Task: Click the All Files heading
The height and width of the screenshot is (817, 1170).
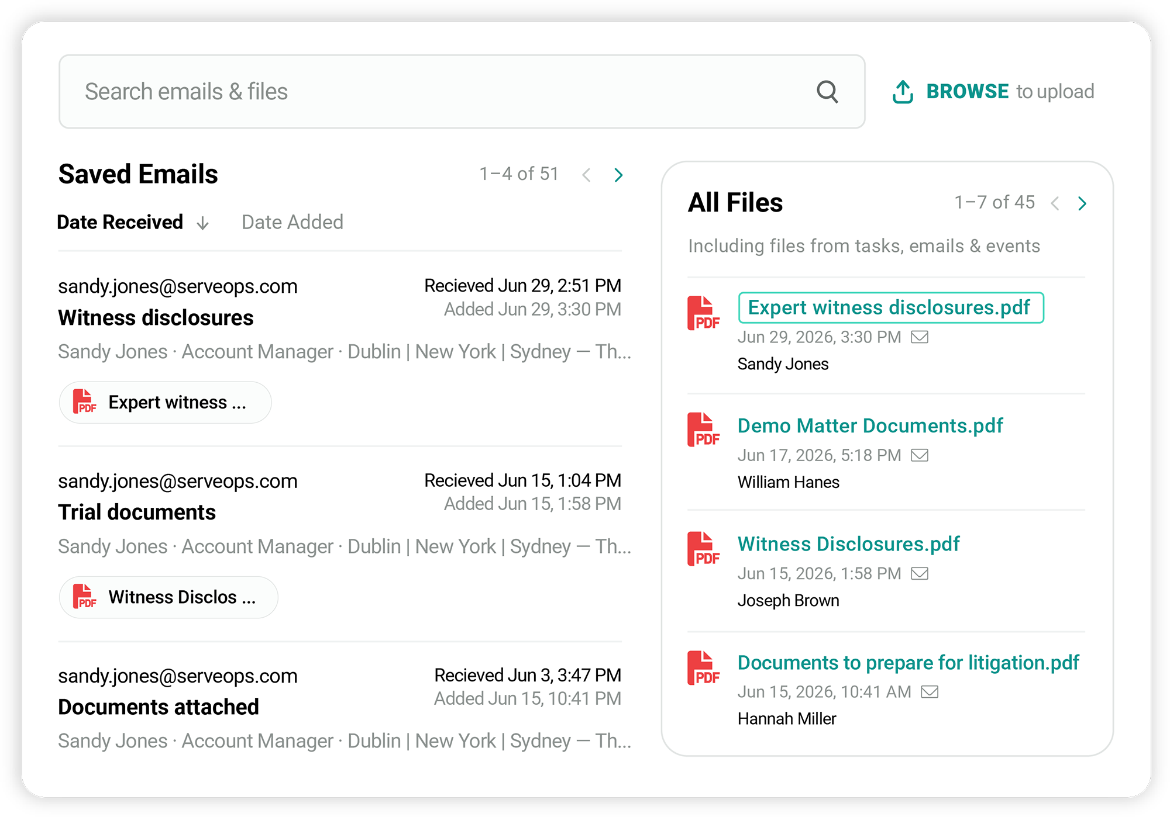Action: pos(735,203)
